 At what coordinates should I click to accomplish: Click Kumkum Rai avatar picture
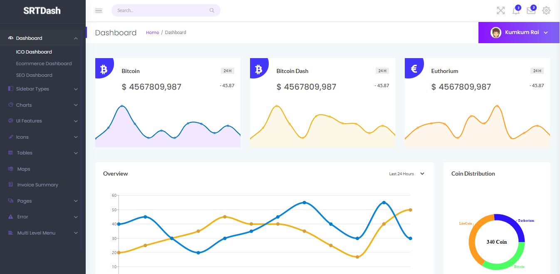click(x=496, y=32)
